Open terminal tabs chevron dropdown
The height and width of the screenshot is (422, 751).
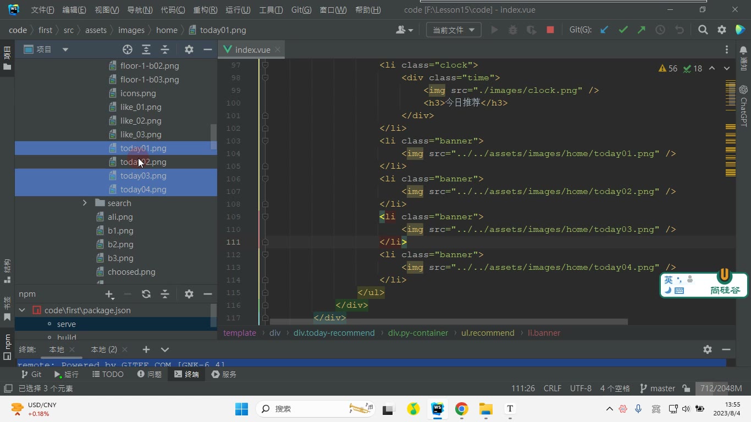(165, 349)
